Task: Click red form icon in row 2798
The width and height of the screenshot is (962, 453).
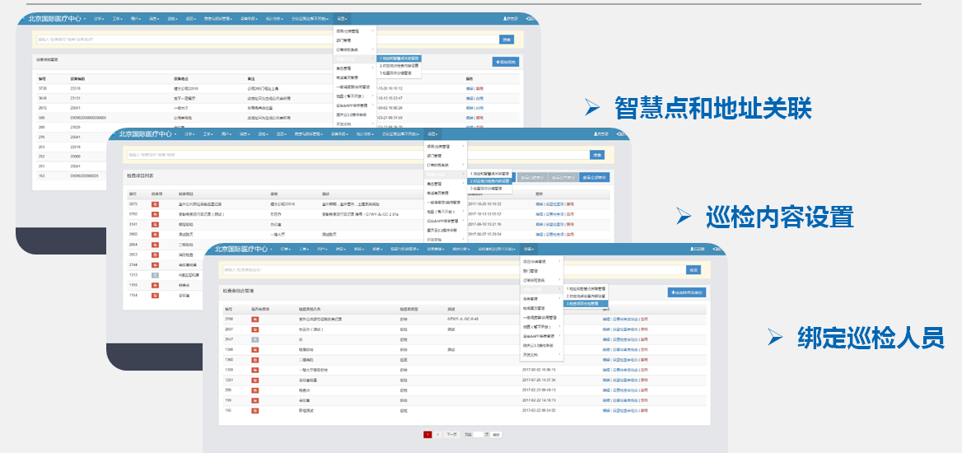Action: tap(255, 318)
